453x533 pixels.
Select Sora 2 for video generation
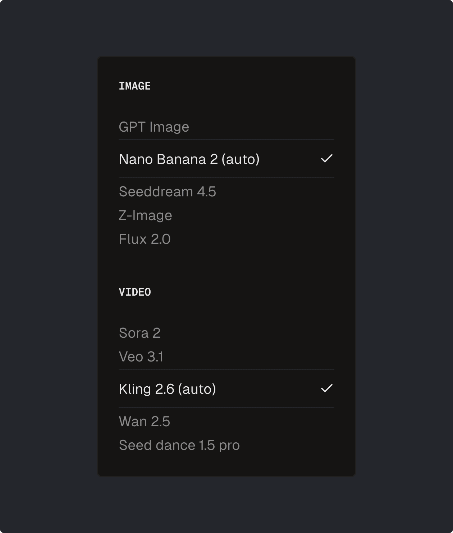coord(139,333)
